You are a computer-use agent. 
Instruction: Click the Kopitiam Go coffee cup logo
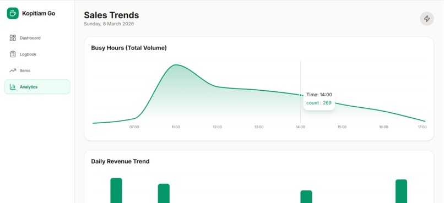coord(13,13)
